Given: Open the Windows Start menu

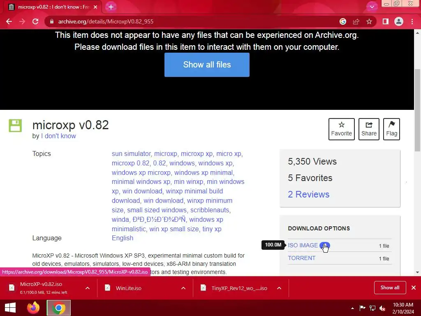Looking at the screenshot, I should (10, 308).
